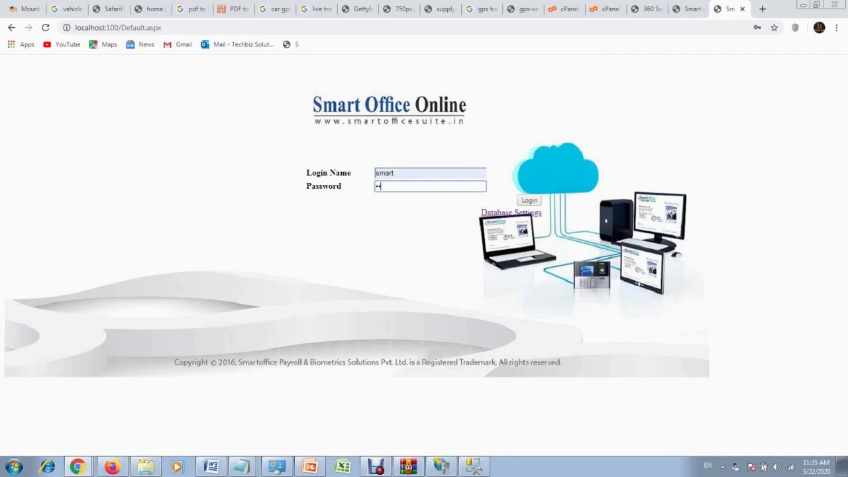Switch to the pdf to tab
The image size is (848, 477).
(x=191, y=9)
